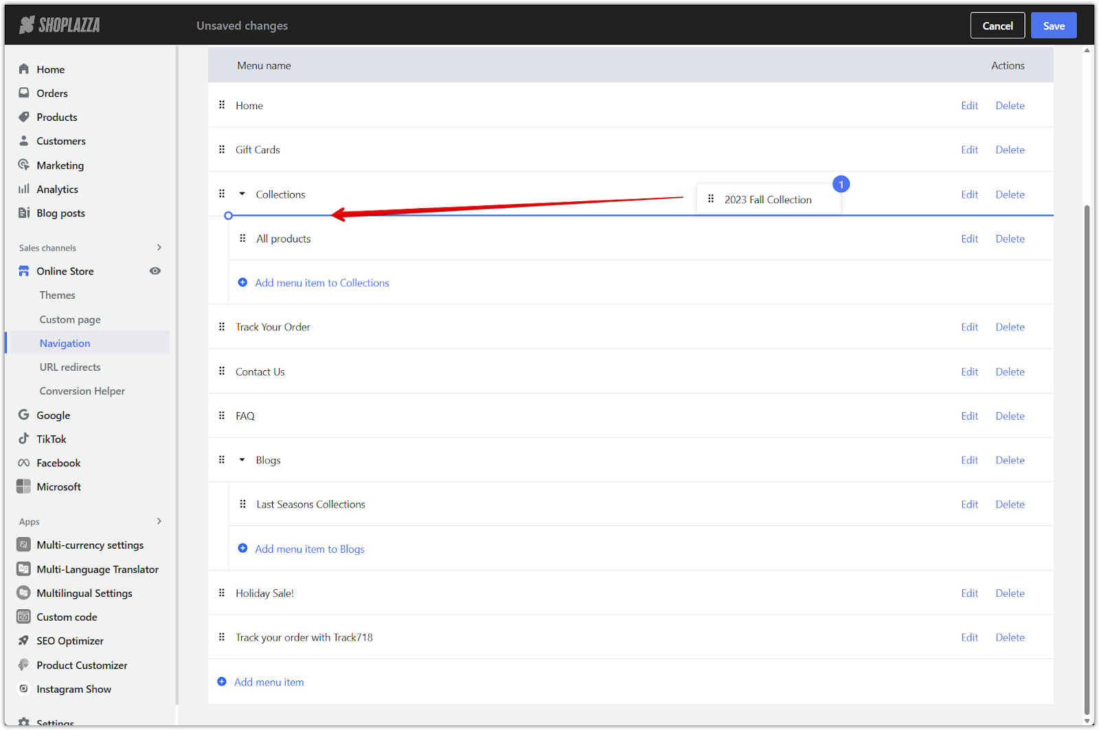
Task: Click the Contact Us row text
Action: click(260, 372)
